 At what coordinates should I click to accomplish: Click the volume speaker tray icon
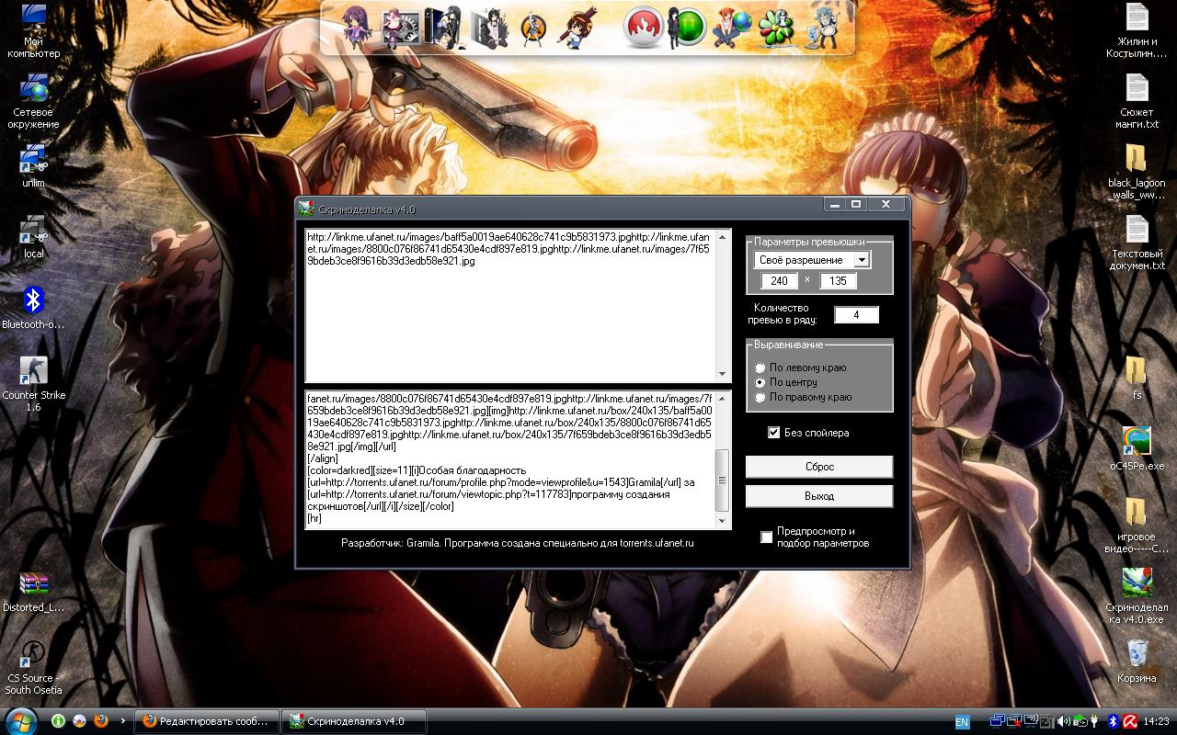[x=1063, y=722]
